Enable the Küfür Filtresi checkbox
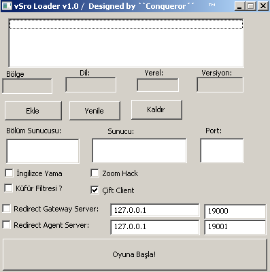The image size is (270, 272). point(8,188)
